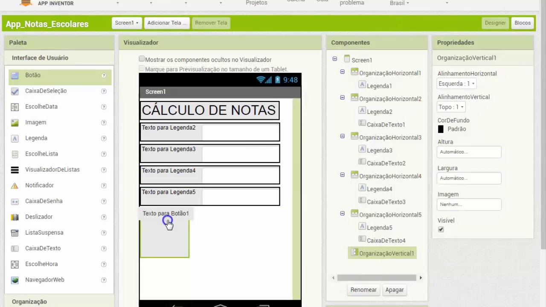The width and height of the screenshot is (546, 307).
Task: Click components panel scroll right arrow
Action: 421,278
